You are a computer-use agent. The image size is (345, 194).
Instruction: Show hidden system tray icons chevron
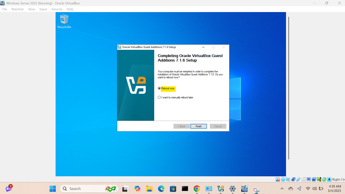pyautogui.click(x=282, y=188)
